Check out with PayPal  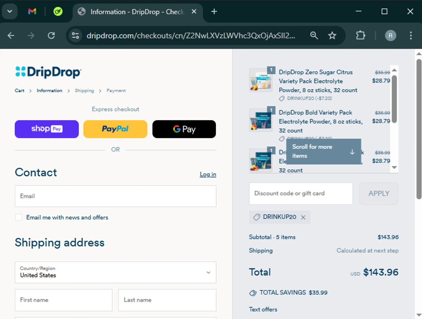coord(115,129)
